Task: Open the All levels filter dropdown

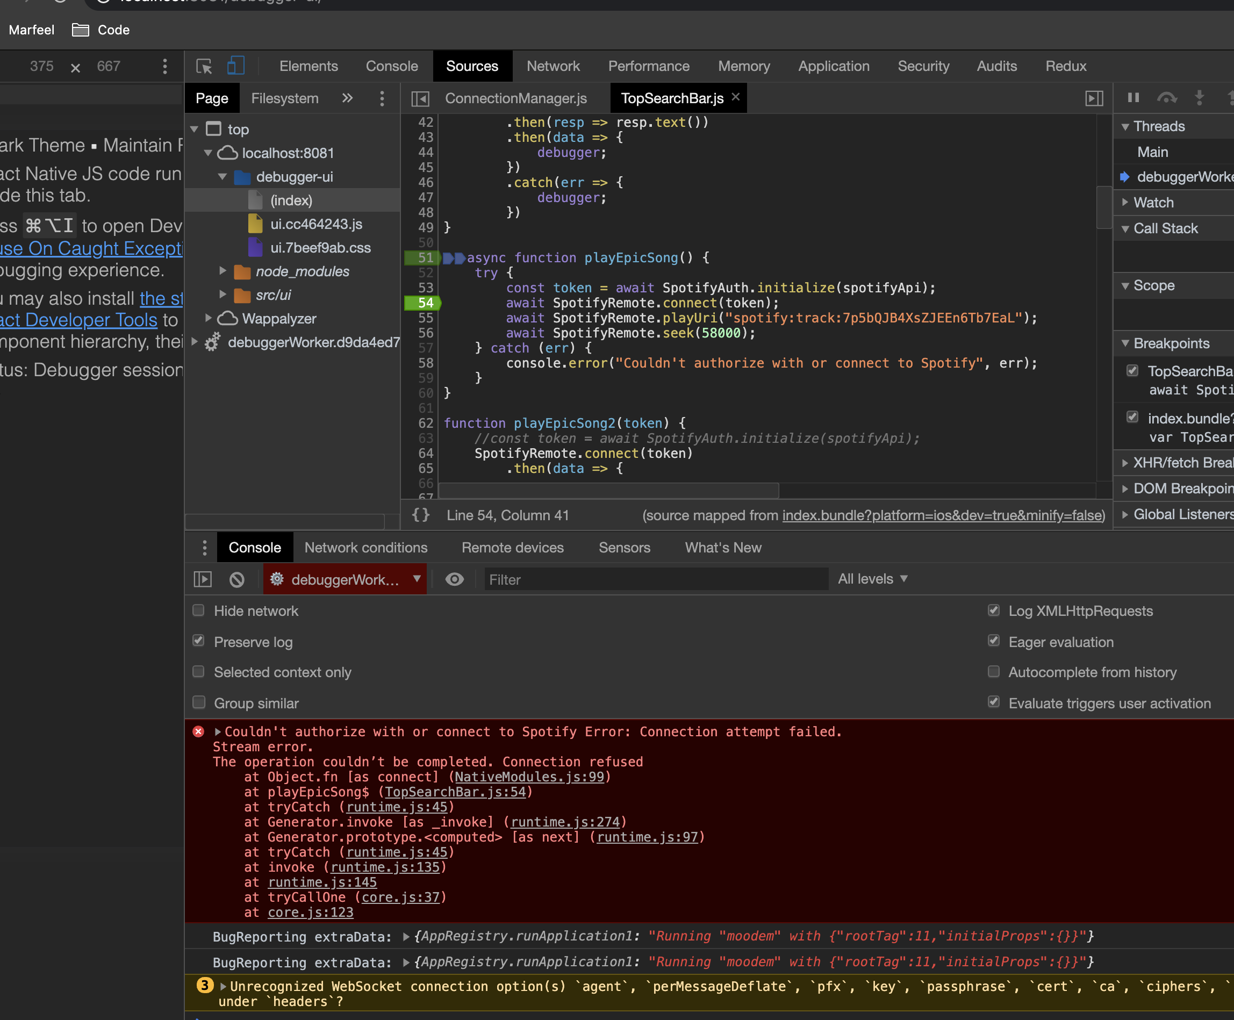Action: [x=873, y=579]
